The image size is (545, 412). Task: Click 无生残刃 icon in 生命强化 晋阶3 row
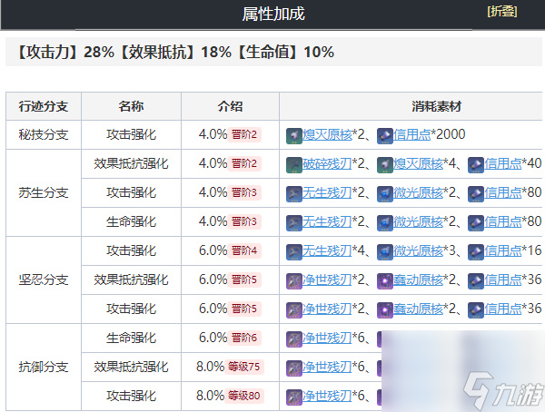(x=294, y=223)
